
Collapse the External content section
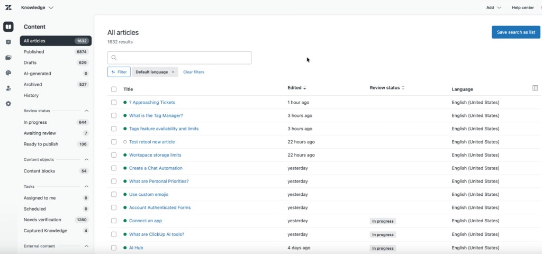coord(86,246)
